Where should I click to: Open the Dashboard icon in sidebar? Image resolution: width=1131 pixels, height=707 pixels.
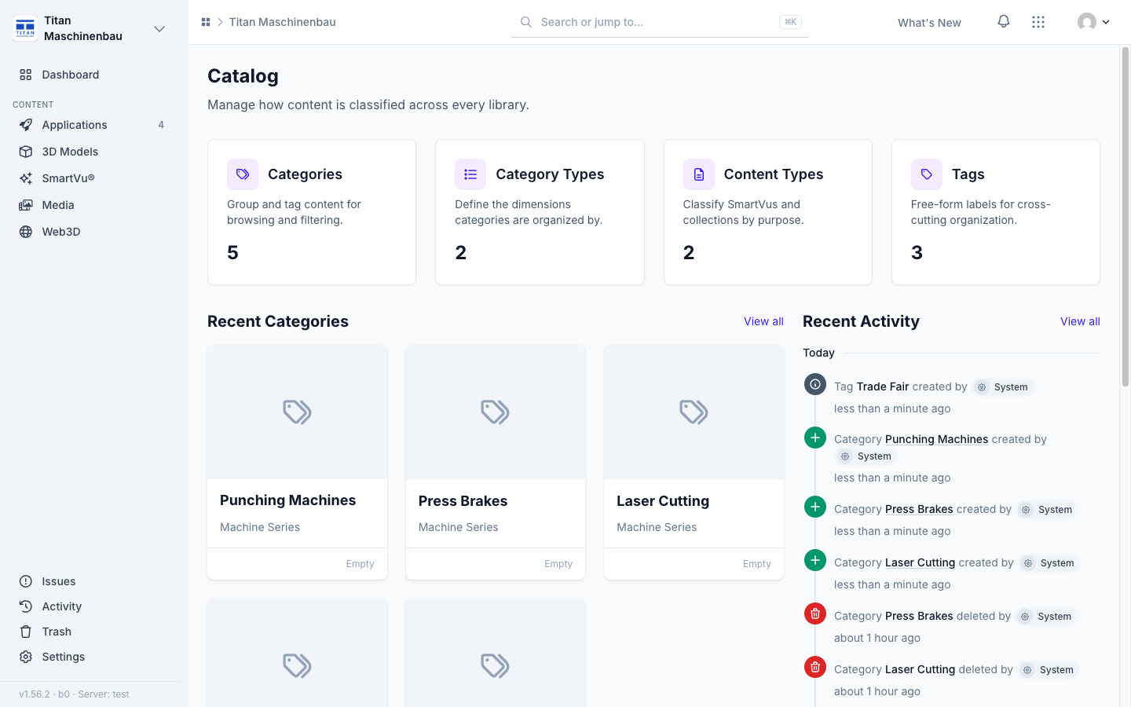coord(26,75)
